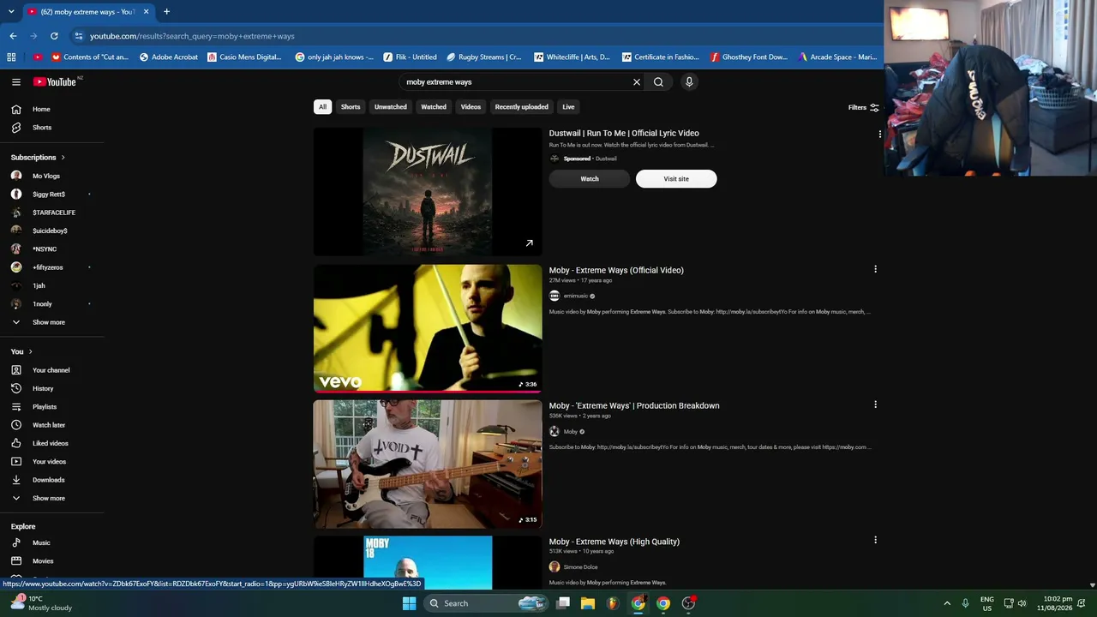
Task: Open the YouTube guide hamburger menu
Action: (16, 82)
